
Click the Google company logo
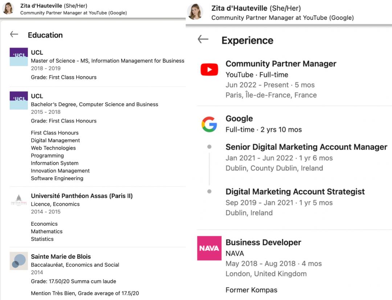coord(209,124)
